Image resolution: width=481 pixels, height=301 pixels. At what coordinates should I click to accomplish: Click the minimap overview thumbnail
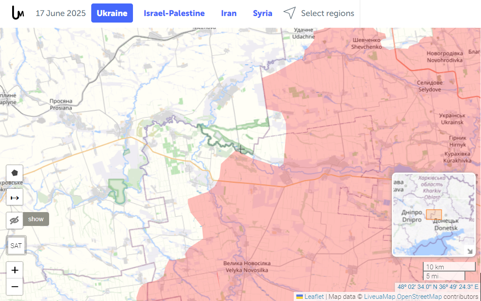point(434,215)
